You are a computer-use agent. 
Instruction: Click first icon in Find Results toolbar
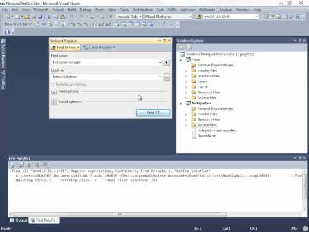coord(13,165)
